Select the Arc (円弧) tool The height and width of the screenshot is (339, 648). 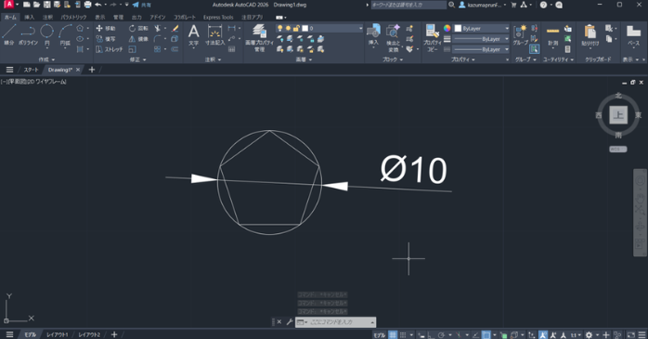click(65, 34)
